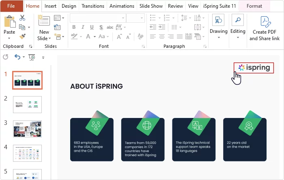The width and height of the screenshot is (284, 180).
Task: Convert to SmartArt icon
Action: click(198, 37)
